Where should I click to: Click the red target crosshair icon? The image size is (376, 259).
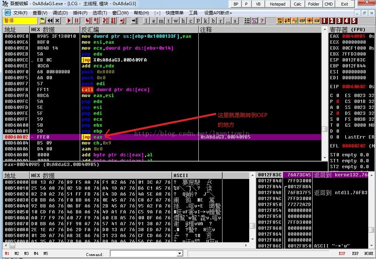[x=310, y=21]
